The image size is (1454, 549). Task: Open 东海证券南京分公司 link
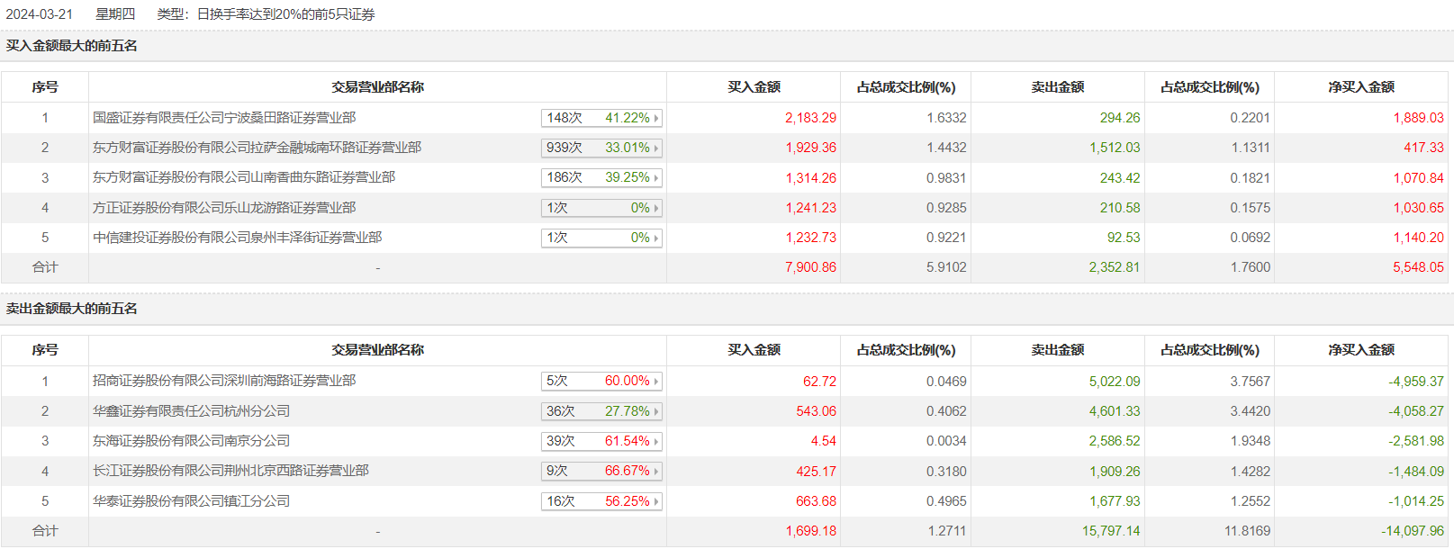(191, 441)
